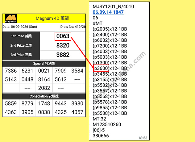The image size is (195, 142).
Task: Select consolation number 4325
Action: [x=61, y=112]
